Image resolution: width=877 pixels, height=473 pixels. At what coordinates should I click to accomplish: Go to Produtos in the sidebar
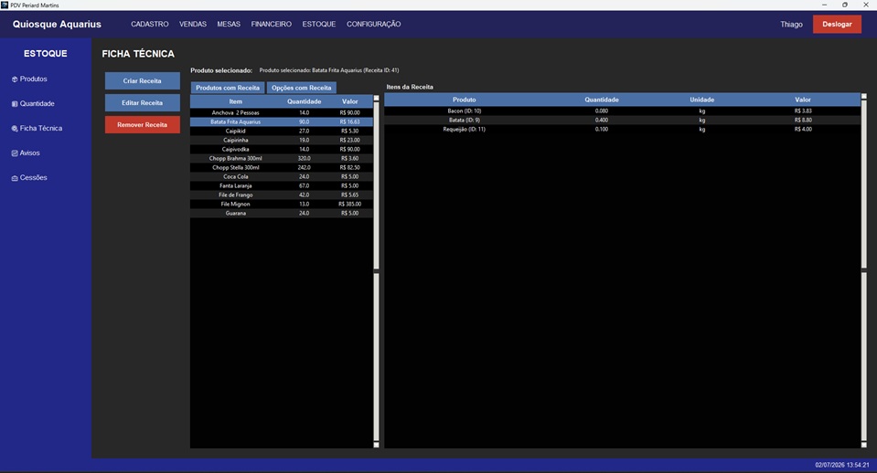tap(34, 79)
